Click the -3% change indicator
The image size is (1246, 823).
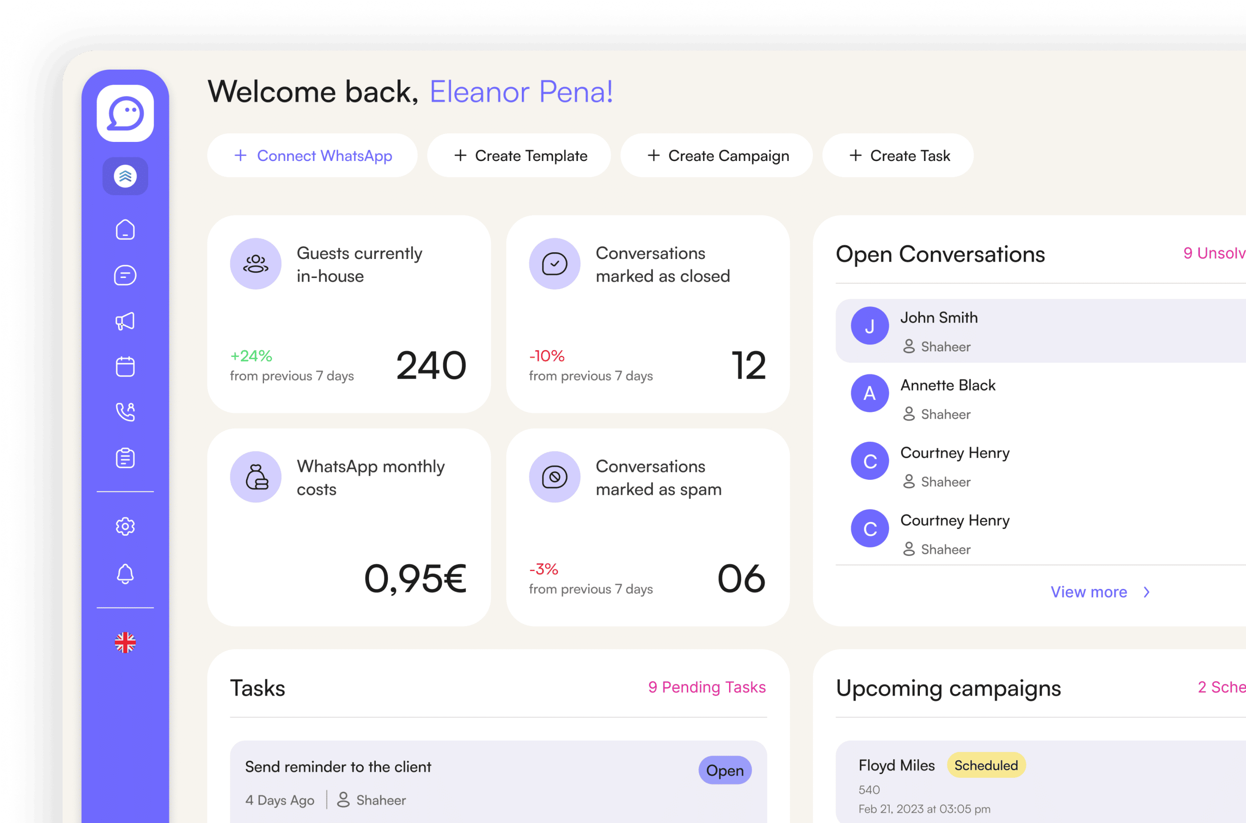[x=544, y=569]
